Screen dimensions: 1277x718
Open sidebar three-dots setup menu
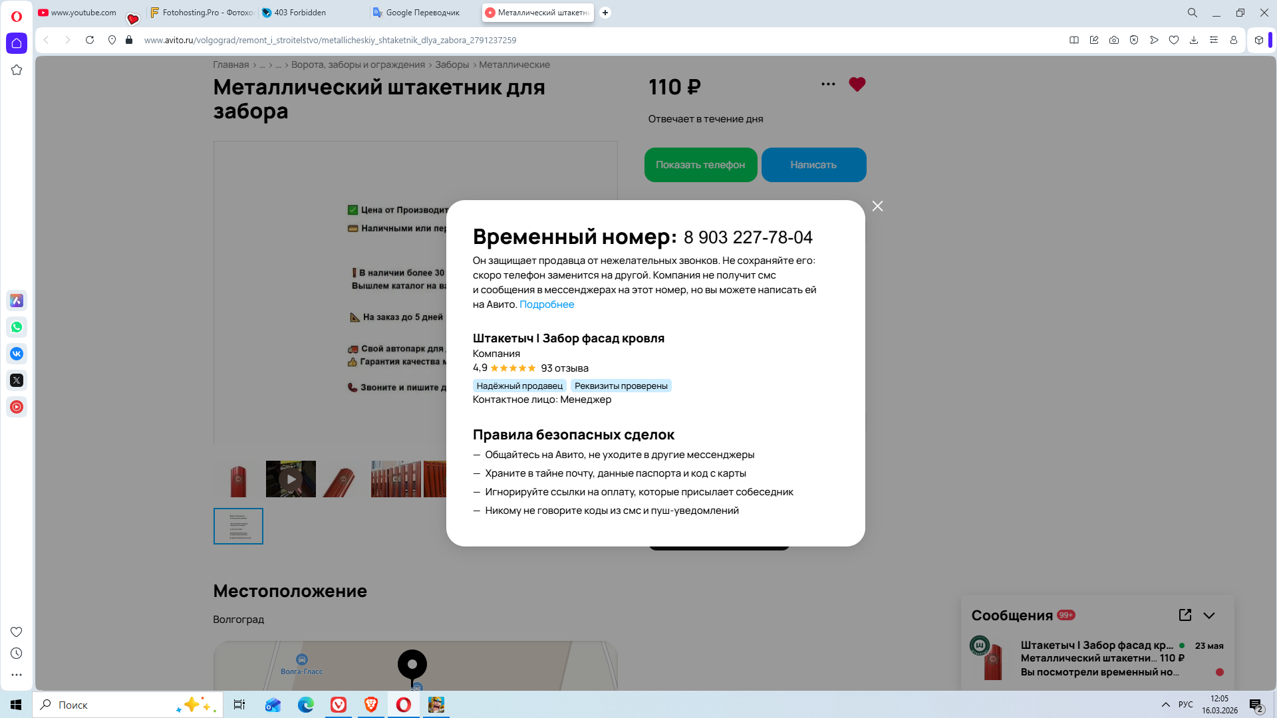pyautogui.click(x=17, y=675)
